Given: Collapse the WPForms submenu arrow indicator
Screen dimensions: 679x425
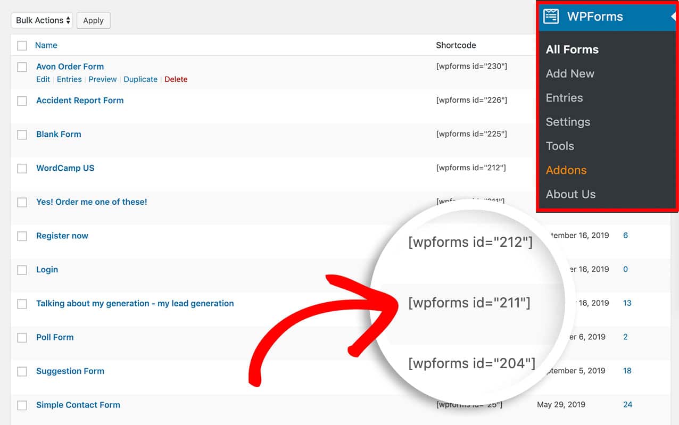Looking at the screenshot, I should pos(673,16).
